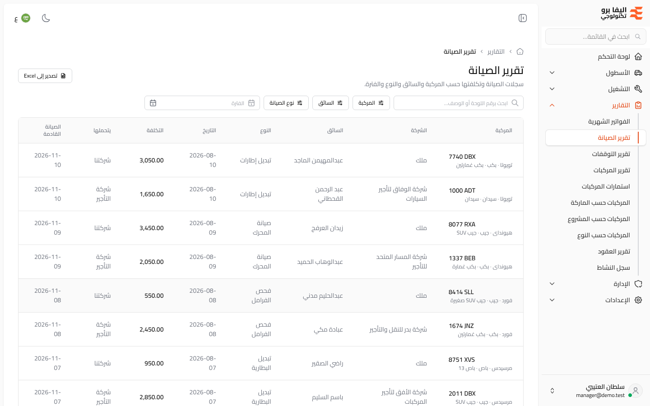650x406 pixels.
Task: Focus the plate or description search field
Action: [x=459, y=103]
